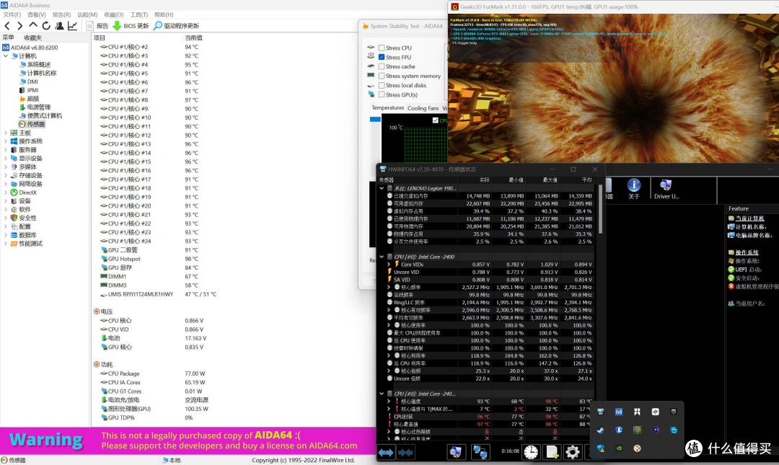The height and width of the screenshot is (465, 779).
Task: Enable Stress system memory checkbox
Action: click(x=382, y=76)
